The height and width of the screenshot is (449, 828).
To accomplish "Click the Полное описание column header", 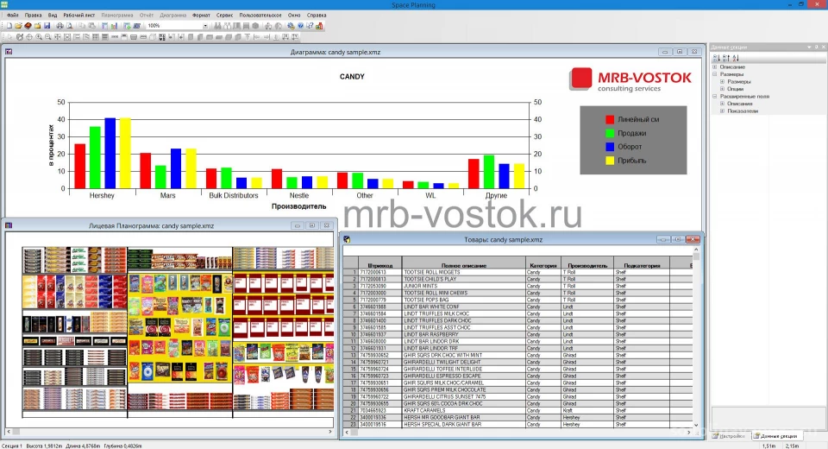I will 464,265.
